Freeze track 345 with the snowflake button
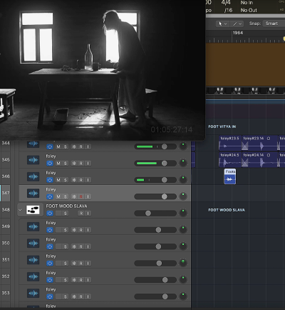 74,164
